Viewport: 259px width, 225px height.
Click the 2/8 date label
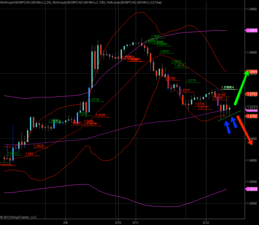coord(65,222)
